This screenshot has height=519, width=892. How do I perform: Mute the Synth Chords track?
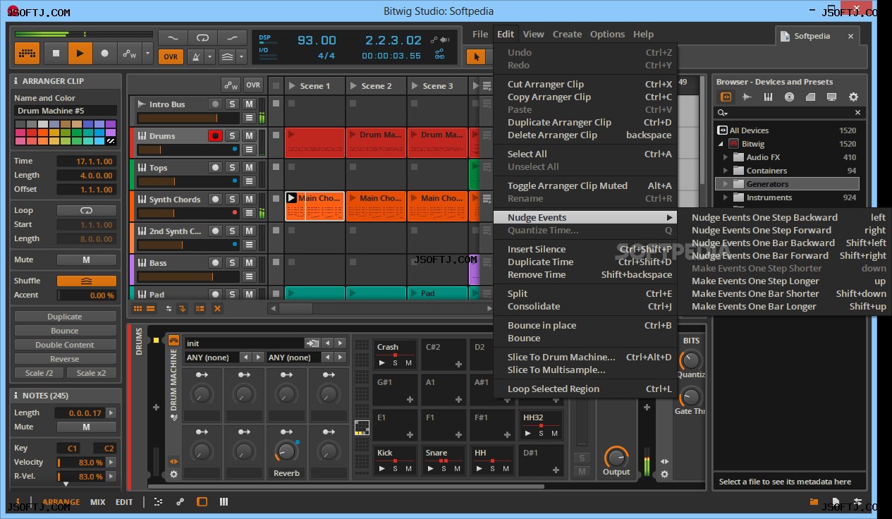249,199
